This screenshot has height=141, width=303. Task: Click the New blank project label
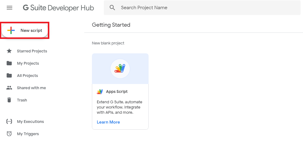tap(108, 43)
